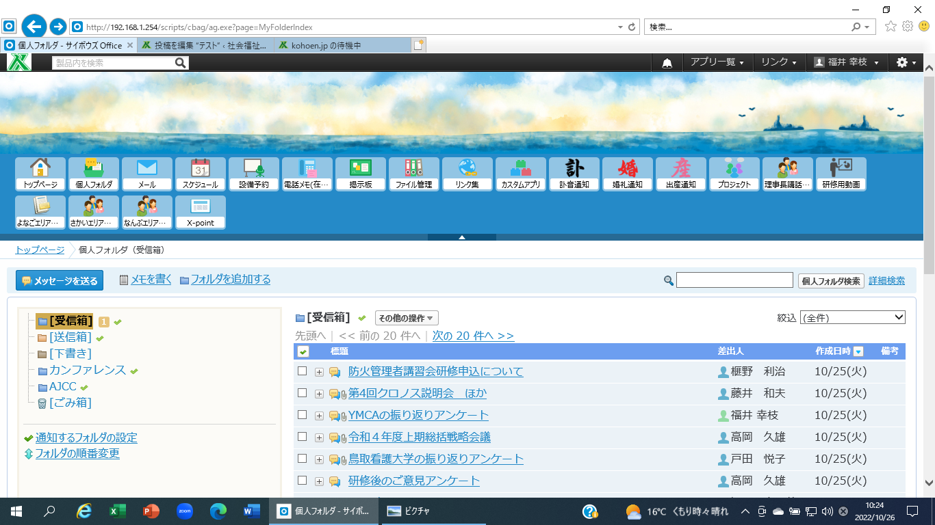Open the 設備予約 icon
Screen dimensions: 935x525
(254, 174)
